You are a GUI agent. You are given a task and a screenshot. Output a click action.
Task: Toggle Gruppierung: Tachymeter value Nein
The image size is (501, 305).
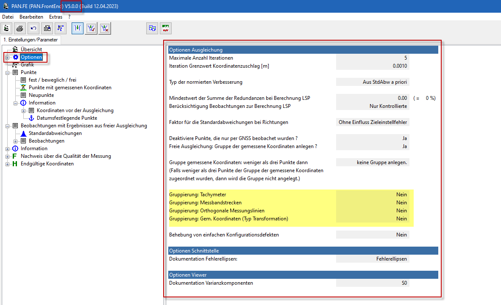373,195
